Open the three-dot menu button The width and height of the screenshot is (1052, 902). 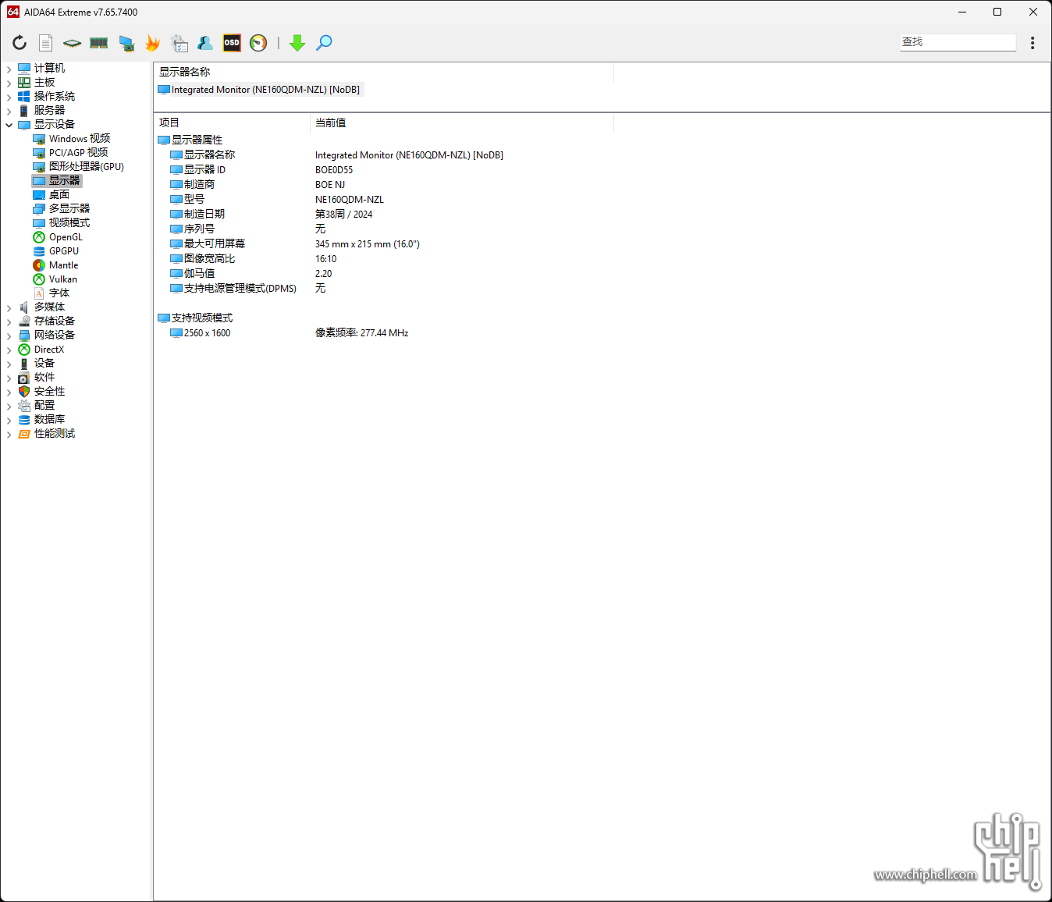1032,43
